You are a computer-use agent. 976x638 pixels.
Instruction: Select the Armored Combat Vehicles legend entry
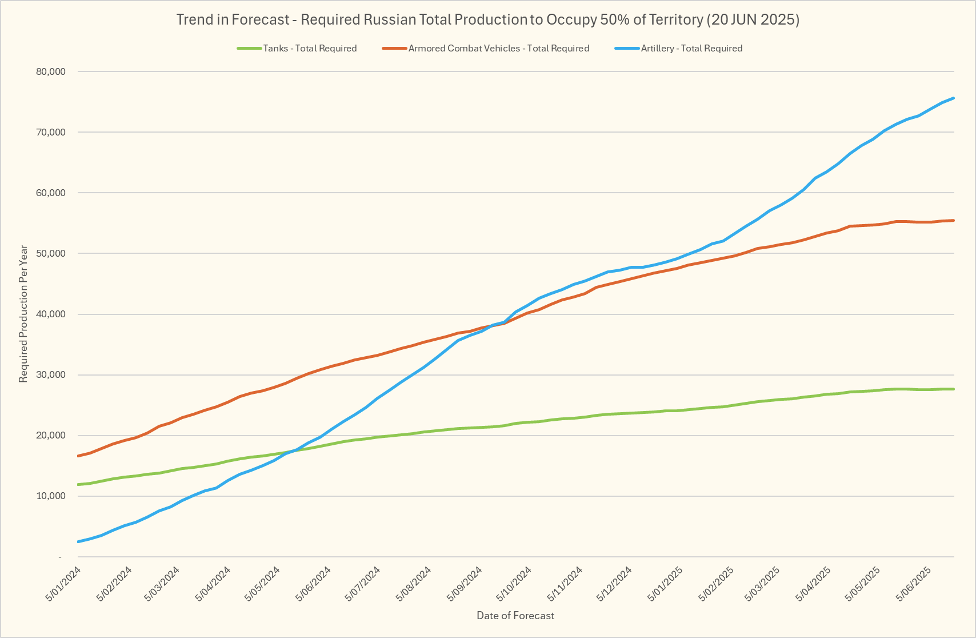tap(498, 49)
